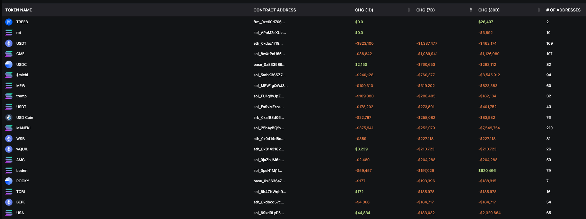
Task: Select the wQUIL token name
Action: coord(22,149)
